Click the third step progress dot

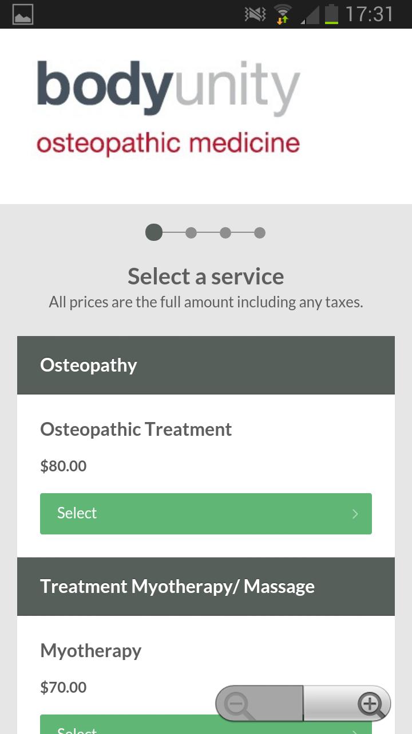coord(225,233)
